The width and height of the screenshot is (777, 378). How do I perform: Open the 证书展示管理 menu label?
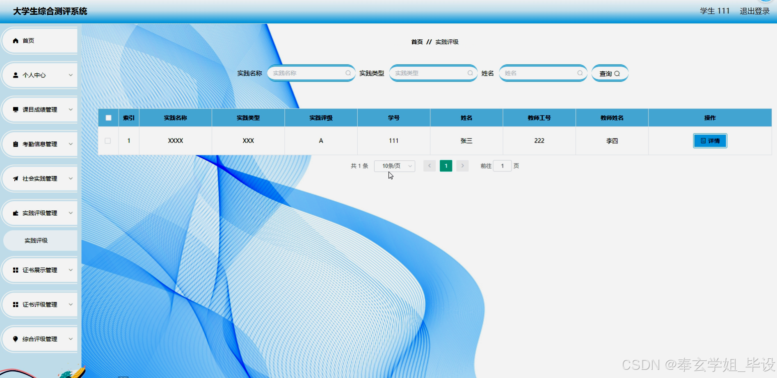[x=40, y=270]
